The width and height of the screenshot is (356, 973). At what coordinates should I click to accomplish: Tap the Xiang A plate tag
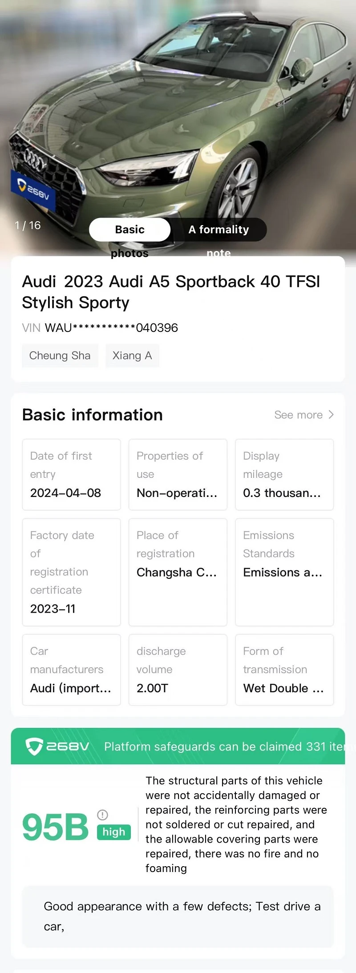click(132, 355)
